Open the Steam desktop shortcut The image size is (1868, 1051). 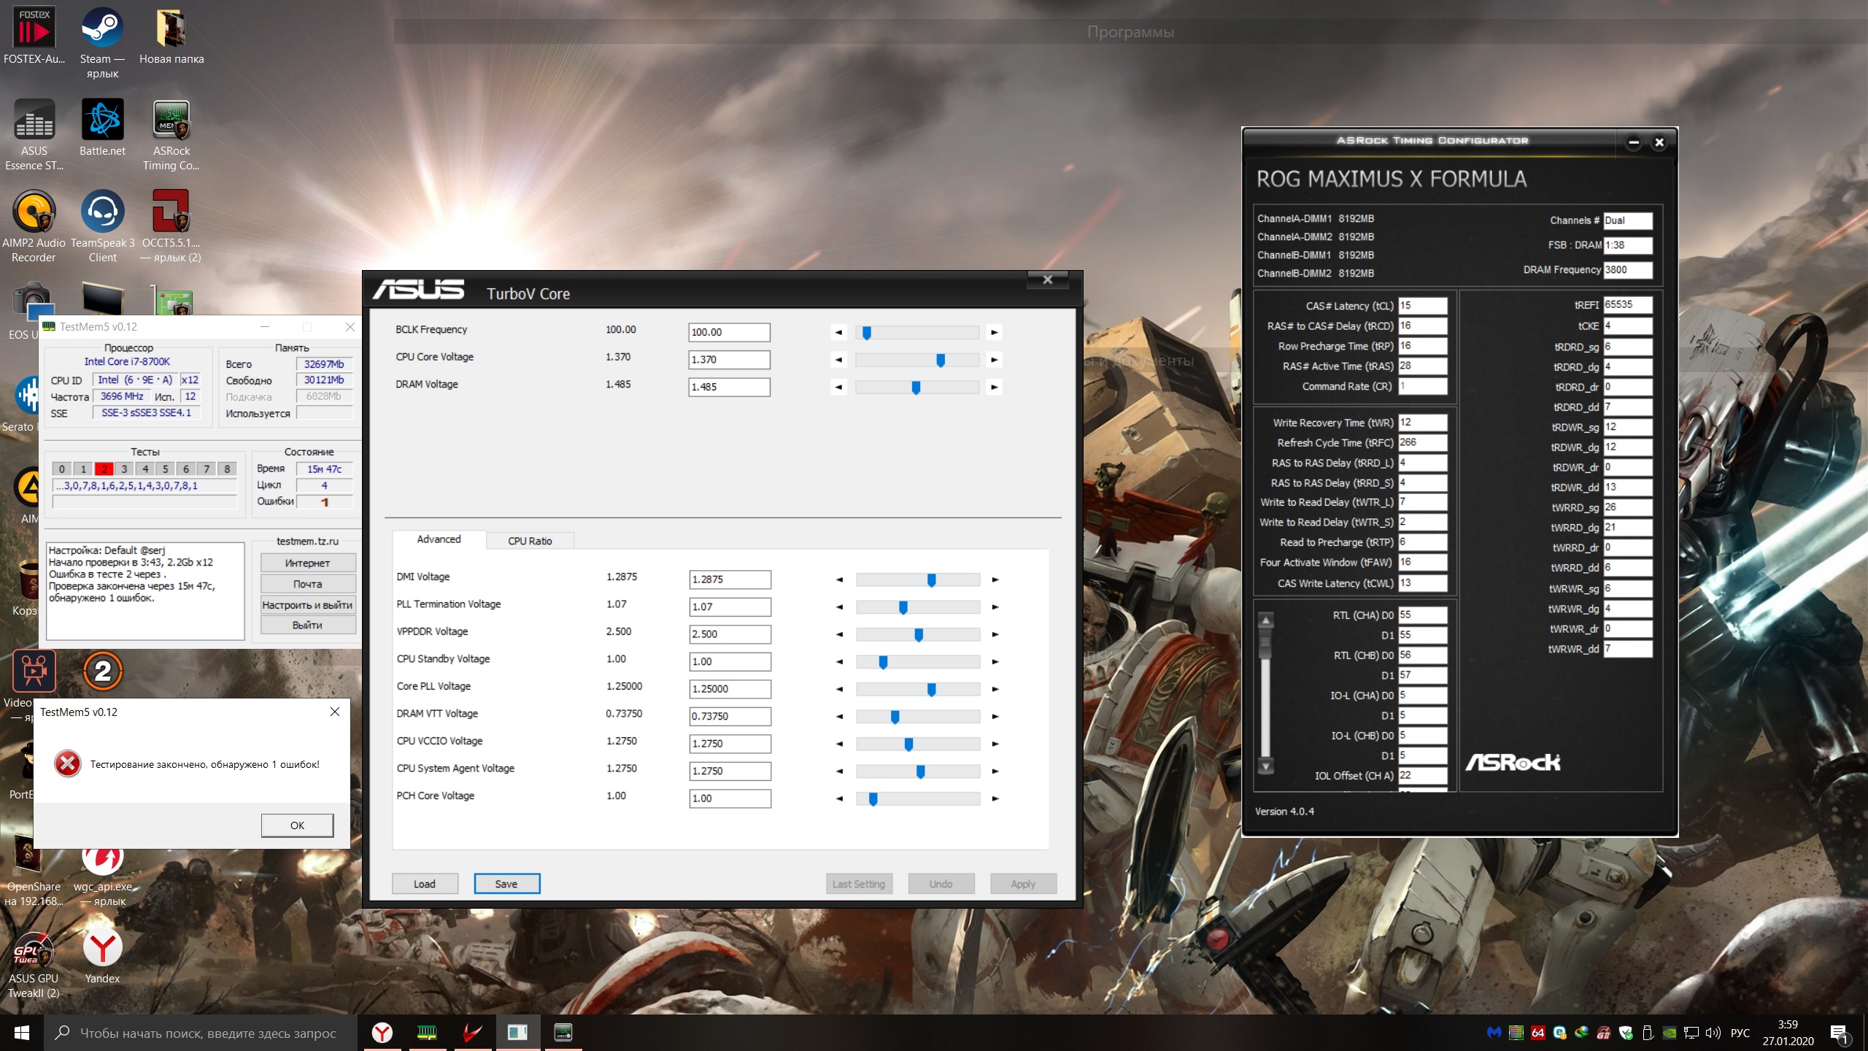[102, 29]
